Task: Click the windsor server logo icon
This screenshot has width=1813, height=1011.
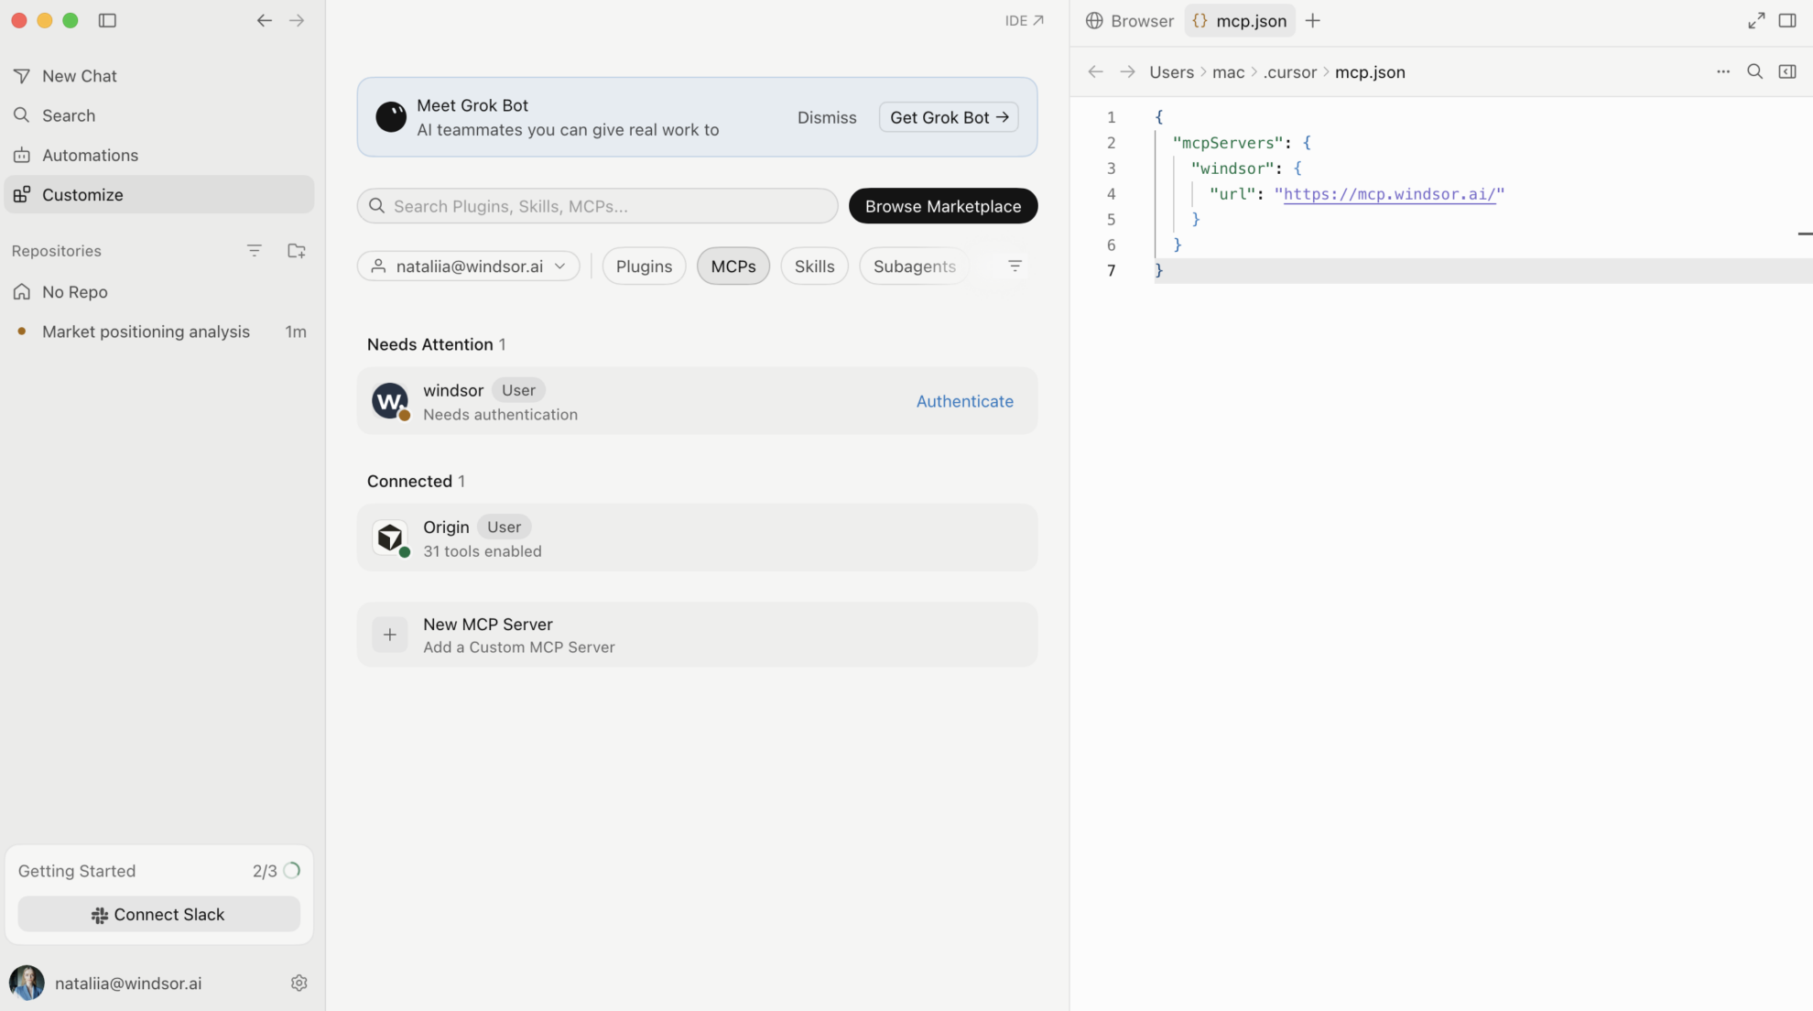Action: [390, 401]
